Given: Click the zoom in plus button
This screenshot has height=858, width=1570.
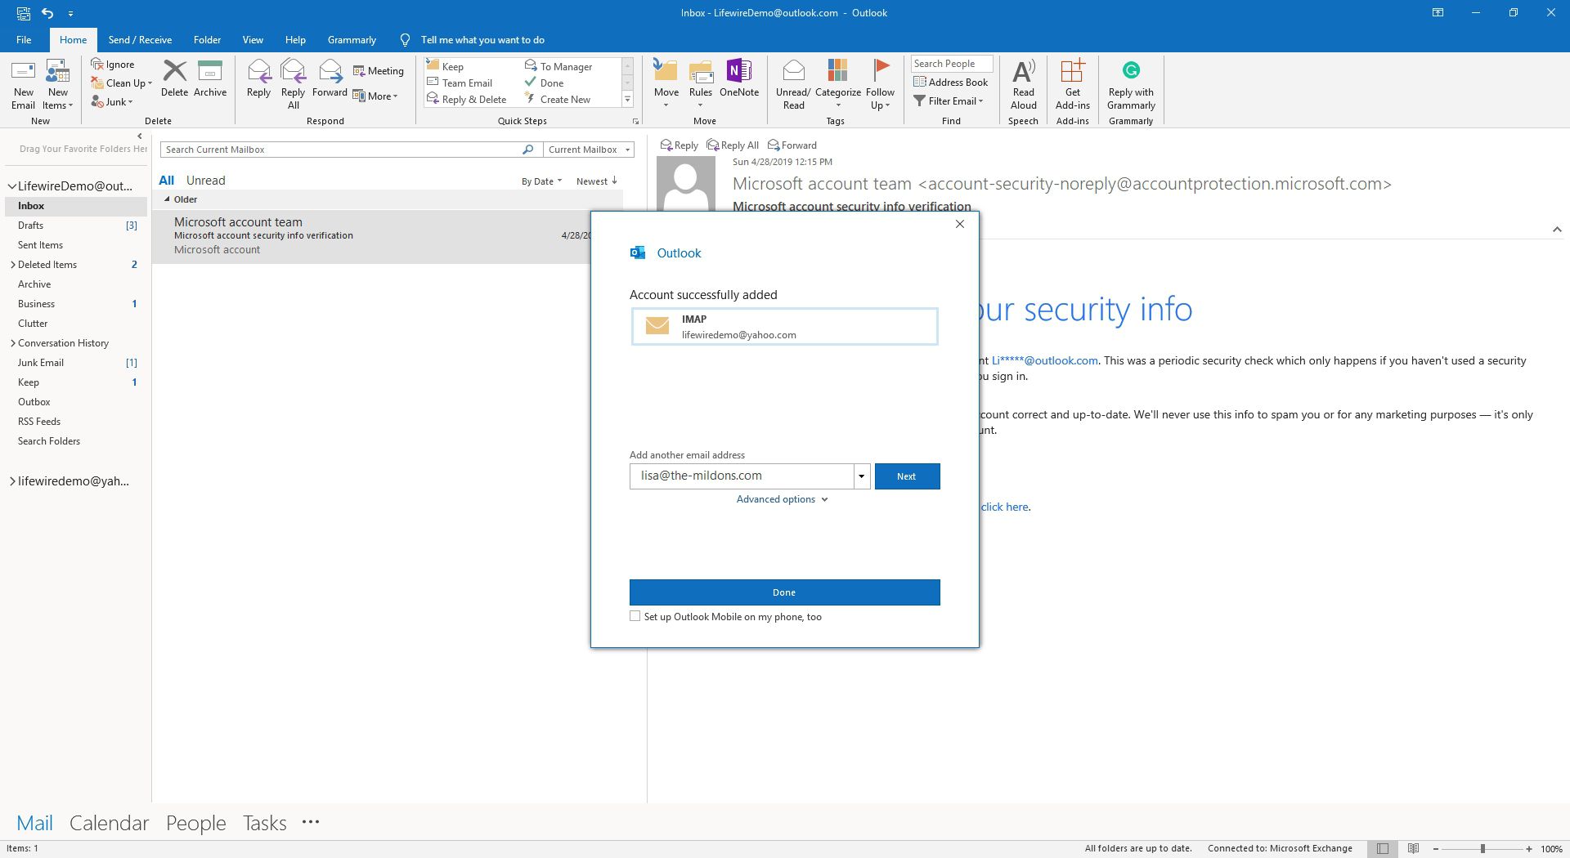Looking at the screenshot, I should [1529, 849].
